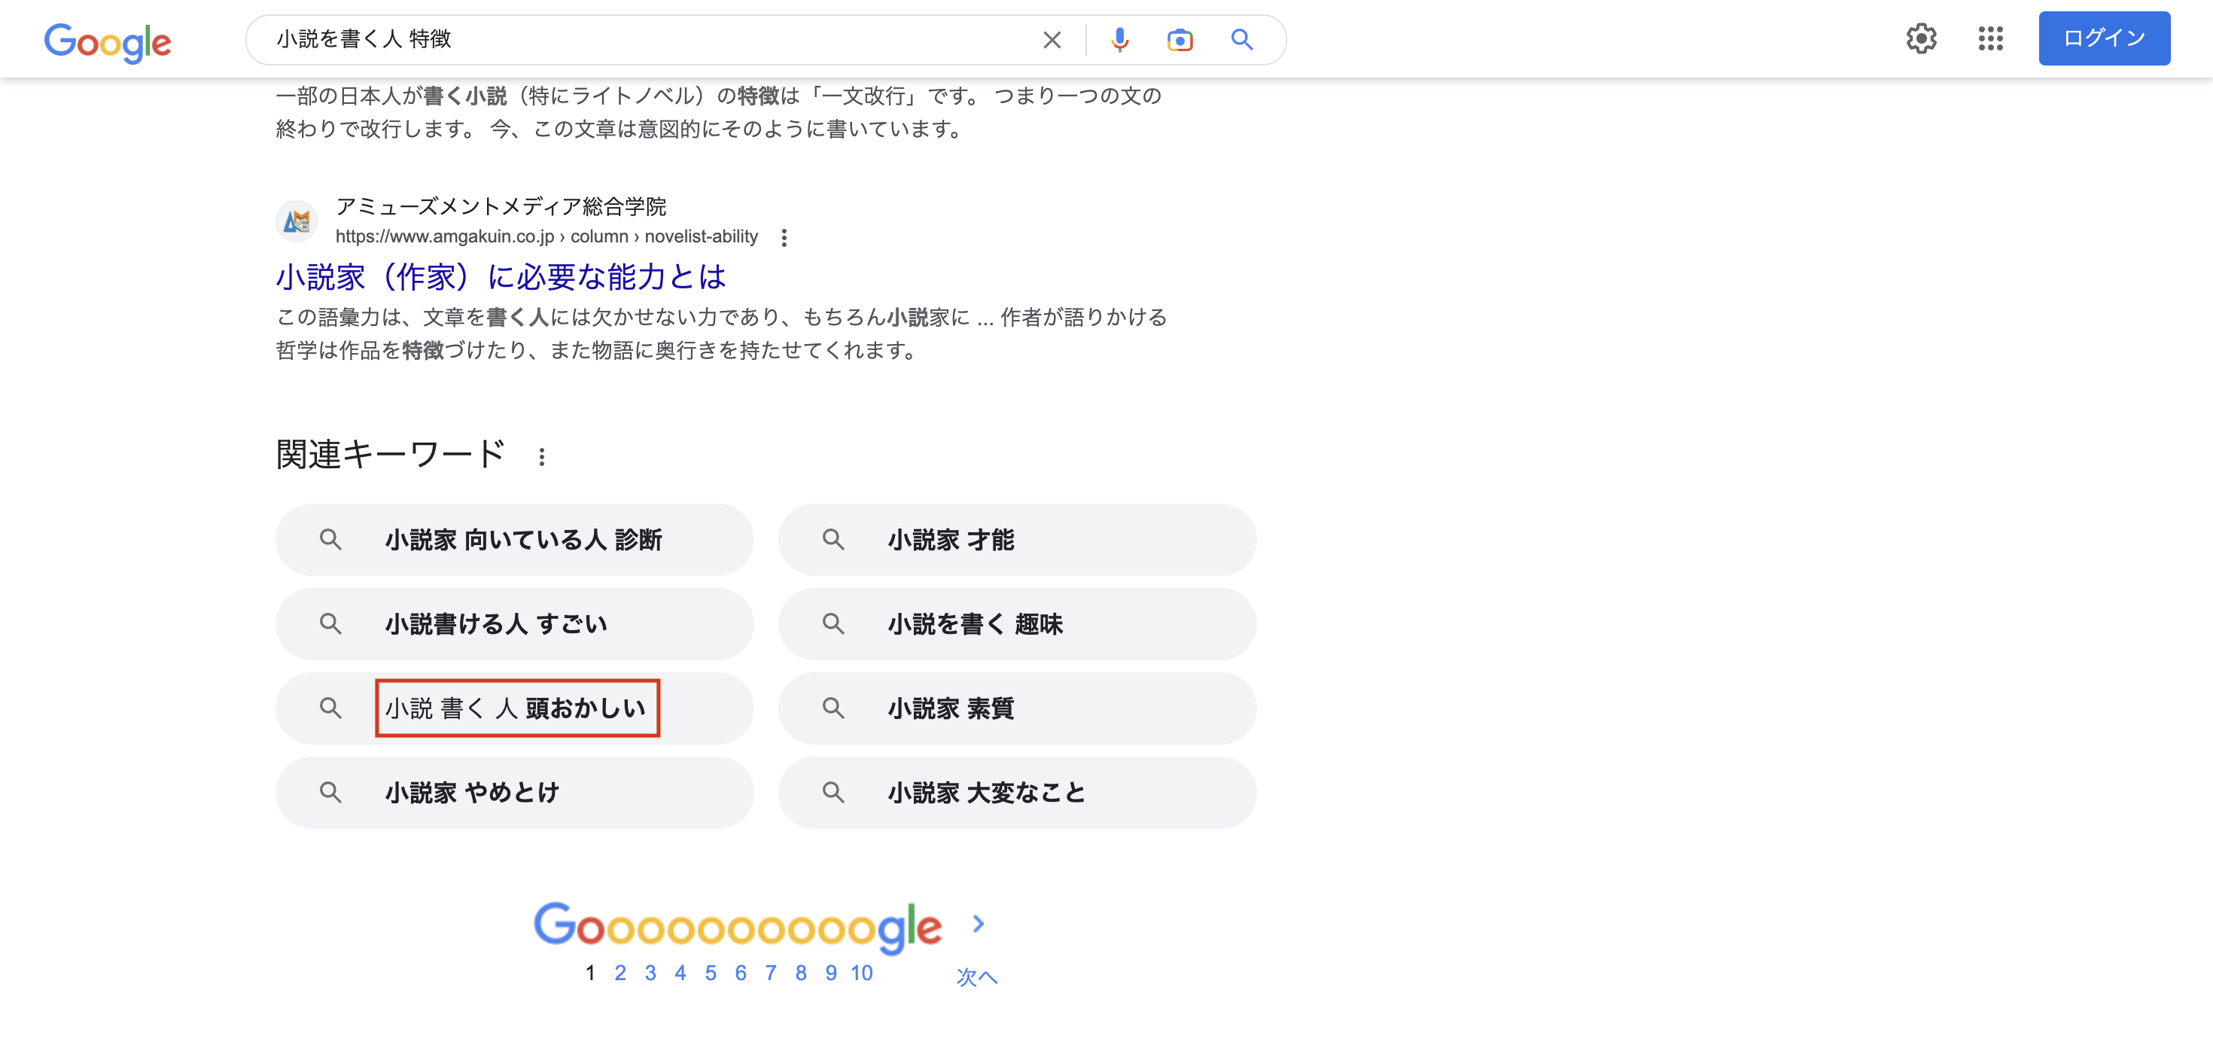Clear the search box with X icon
2213x1057 pixels.
[x=1052, y=40]
